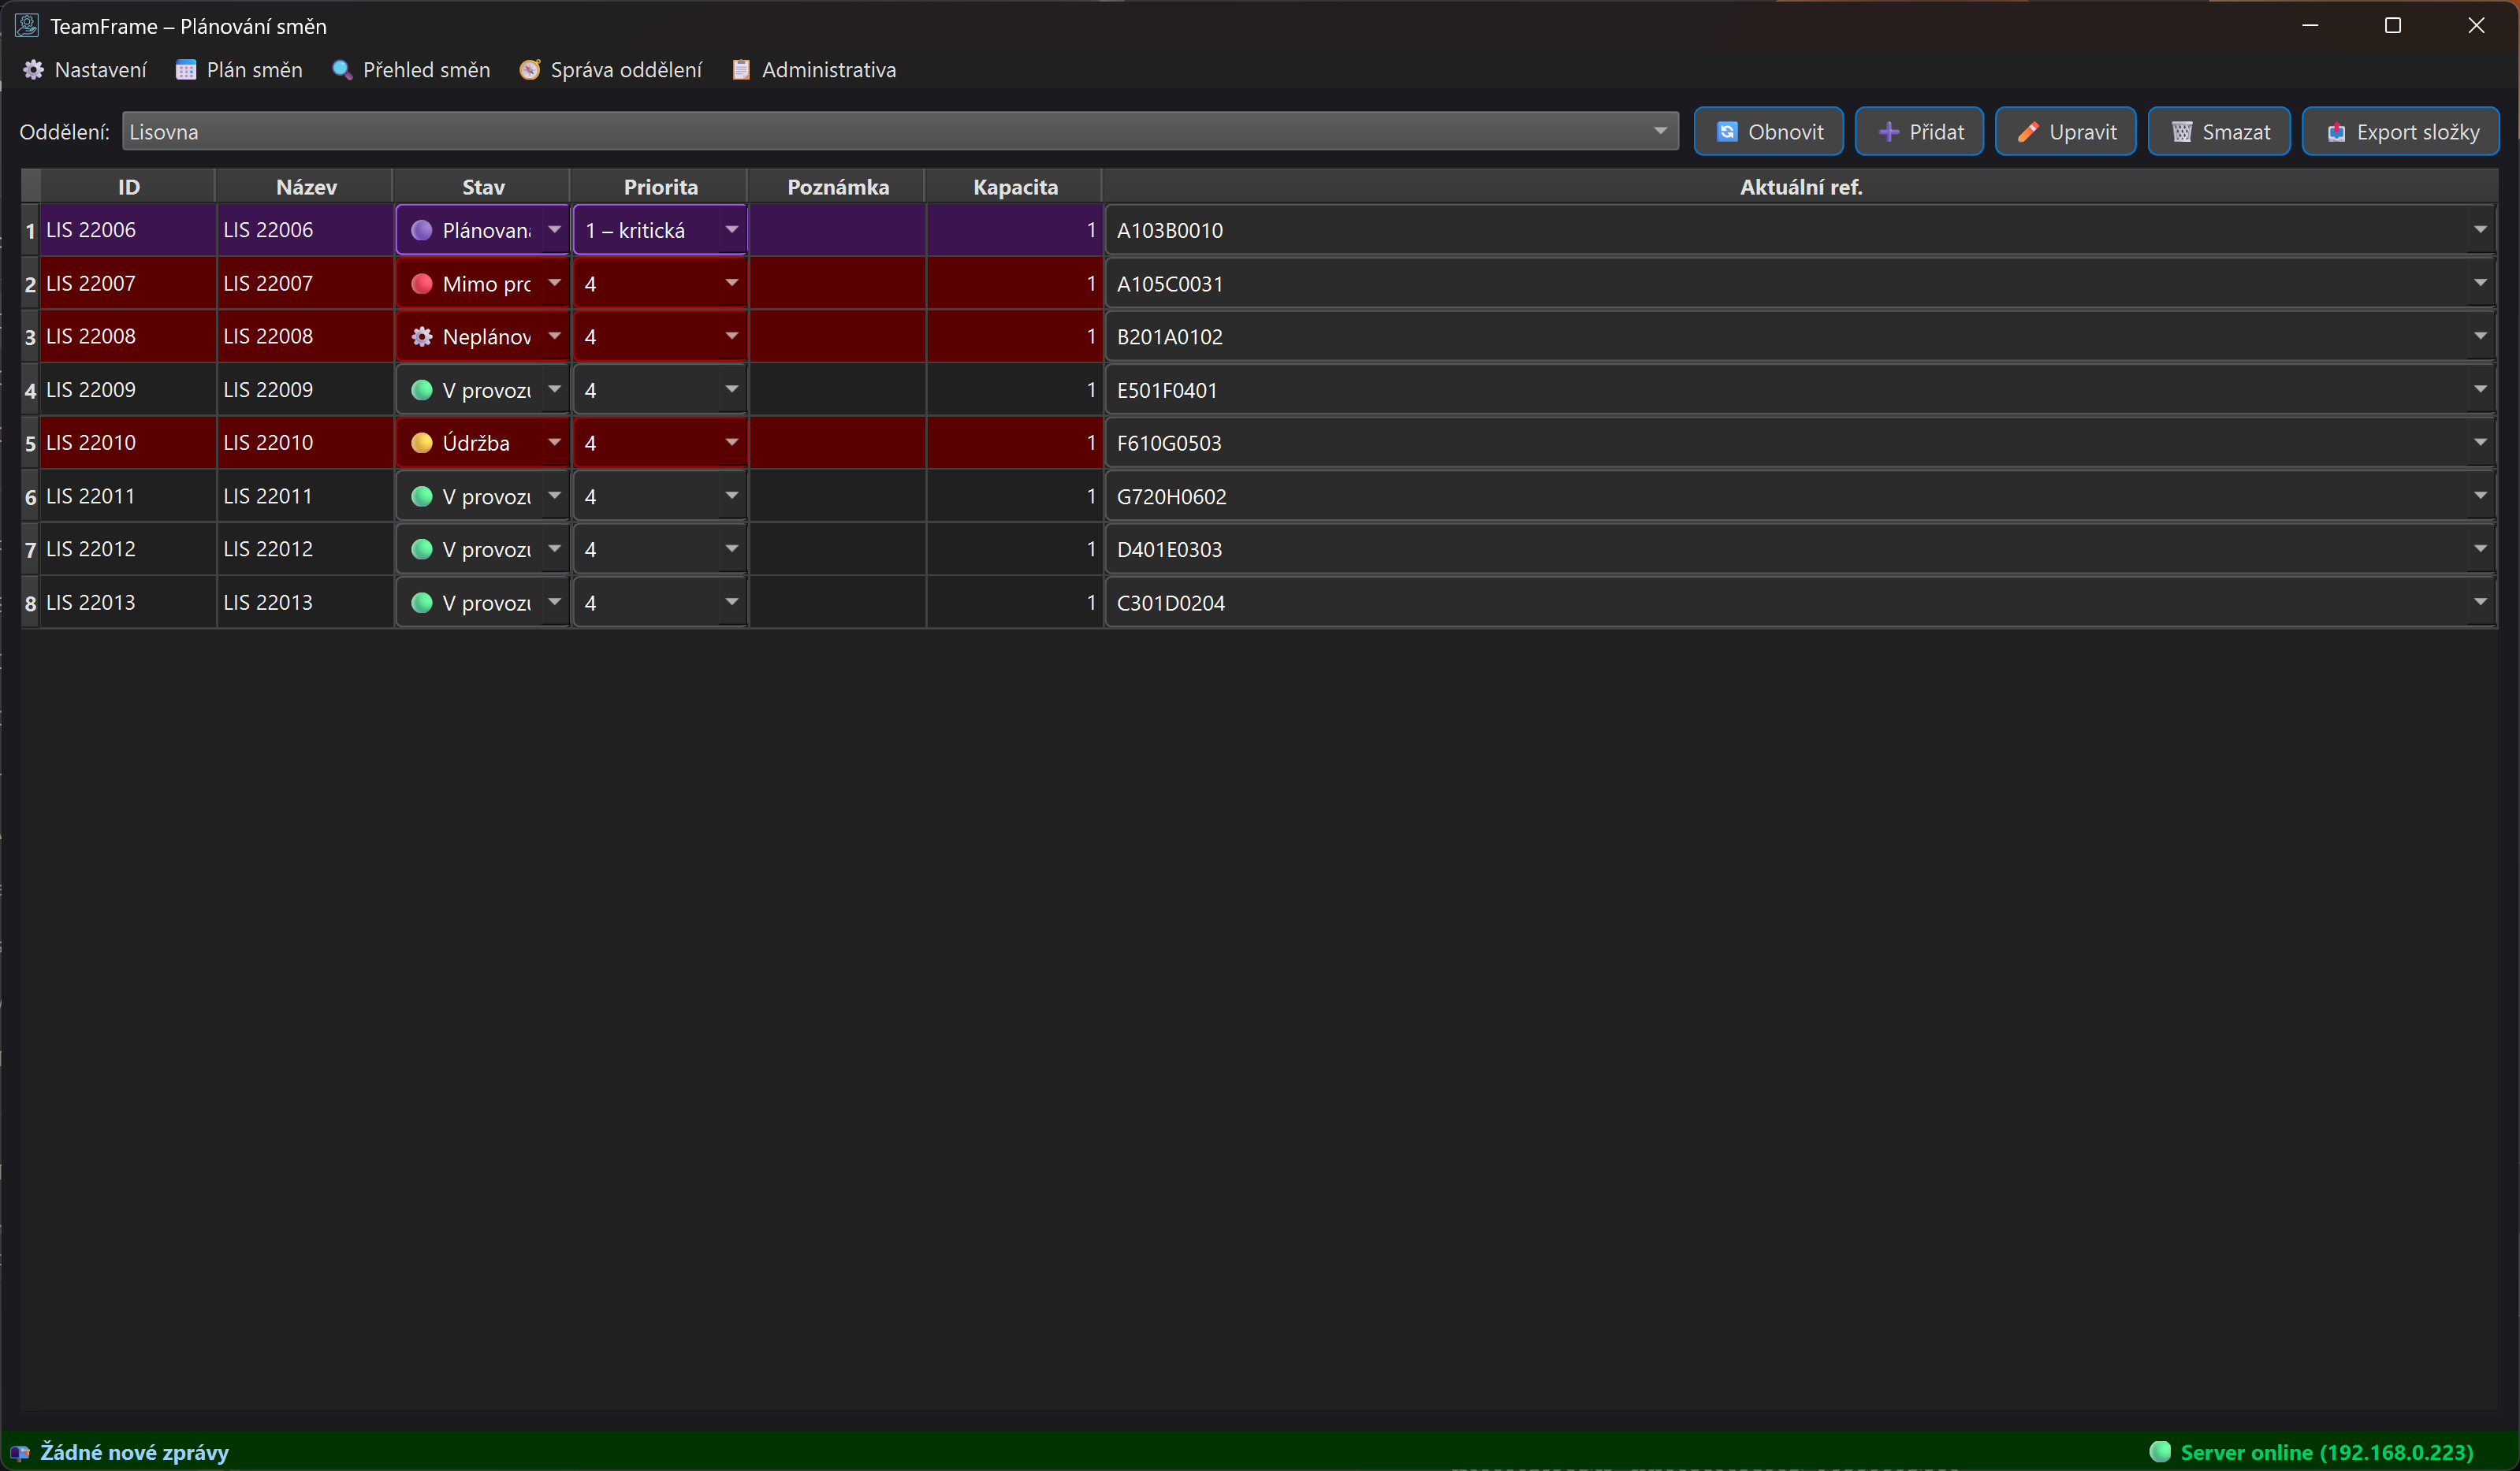This screenshot has width=2520, height=1471.
Task: Select the LIS 22009 ID cell
Action: coord(127,390)
